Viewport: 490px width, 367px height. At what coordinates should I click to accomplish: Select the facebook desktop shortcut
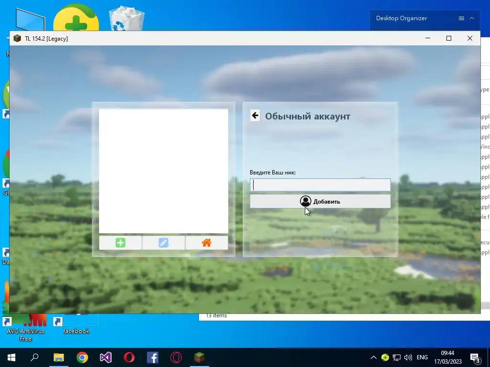point(76,325)
